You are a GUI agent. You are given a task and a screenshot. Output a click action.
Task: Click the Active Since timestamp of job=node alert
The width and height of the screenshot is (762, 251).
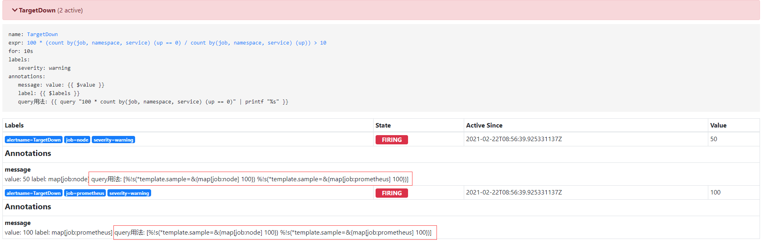tap(513, 139)
